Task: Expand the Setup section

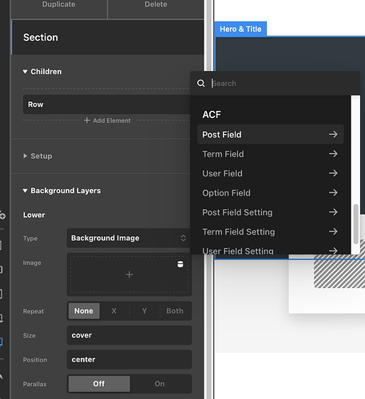Action: point(38,156)
